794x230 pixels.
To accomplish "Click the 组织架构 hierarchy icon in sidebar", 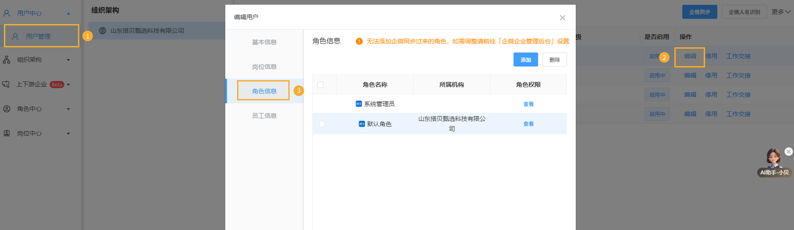I will coord(7,60).
